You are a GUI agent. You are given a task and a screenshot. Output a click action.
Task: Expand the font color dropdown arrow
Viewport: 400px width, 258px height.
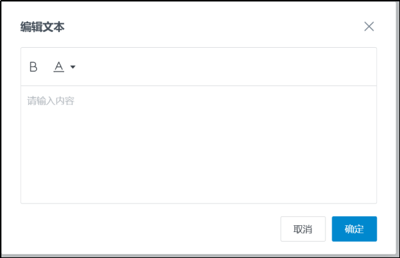pos(73,67)
